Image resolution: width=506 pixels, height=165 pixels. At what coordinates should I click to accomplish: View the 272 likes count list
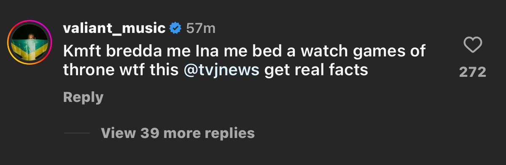click(x=472, y=72)
